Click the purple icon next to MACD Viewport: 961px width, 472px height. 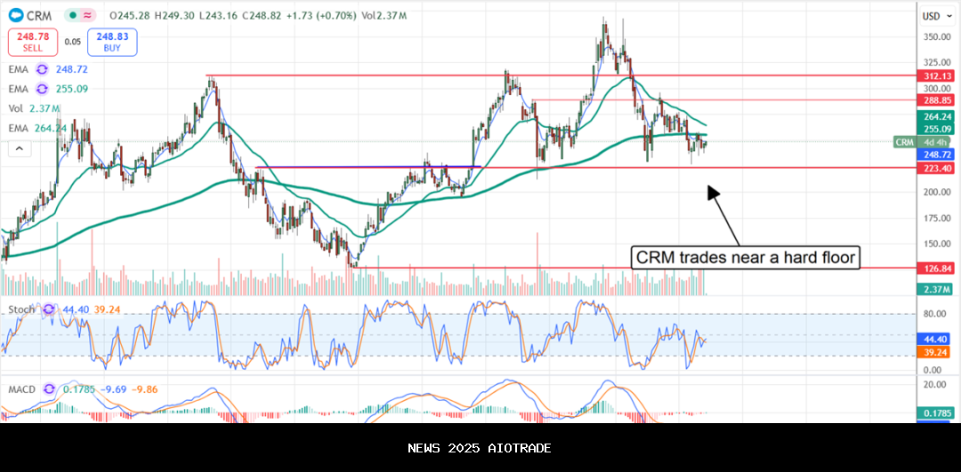(48, 388)
